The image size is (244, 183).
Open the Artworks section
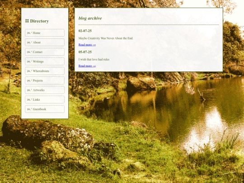pos(45,90)
